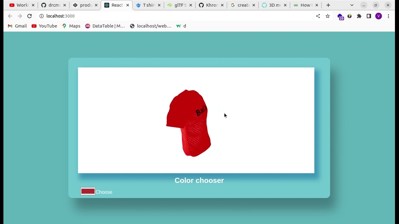The width and height of the screenshot is (399, 224).
Task: Minimize the Chrome window
Action: [x=364, y=5]
